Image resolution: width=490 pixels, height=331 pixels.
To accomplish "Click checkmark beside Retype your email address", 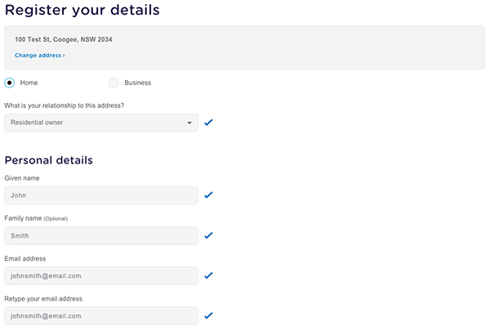I will [x=208, y=315].
